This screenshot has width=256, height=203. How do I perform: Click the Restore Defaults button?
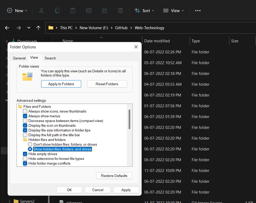[114, 176]
